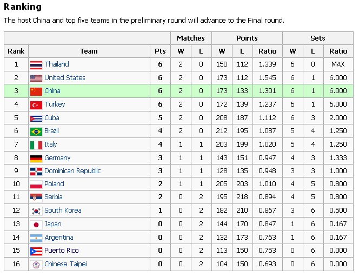The width and height of the screenshot is (359, 276).
Task: Click the Turkey flag icon
Action: click(36, 105)
